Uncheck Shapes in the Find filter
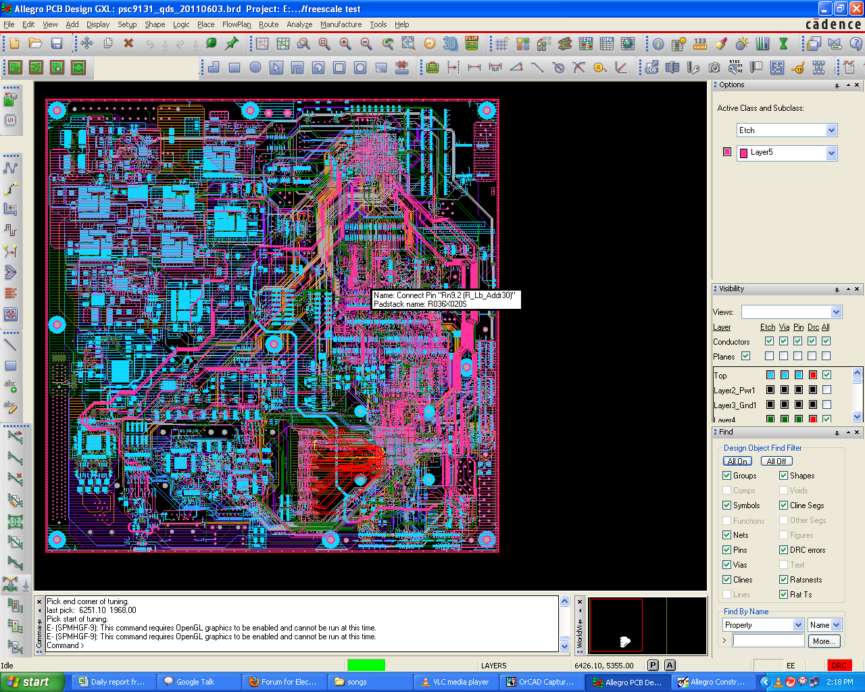Screen dimensions: 865x692 tap(784, 476)
